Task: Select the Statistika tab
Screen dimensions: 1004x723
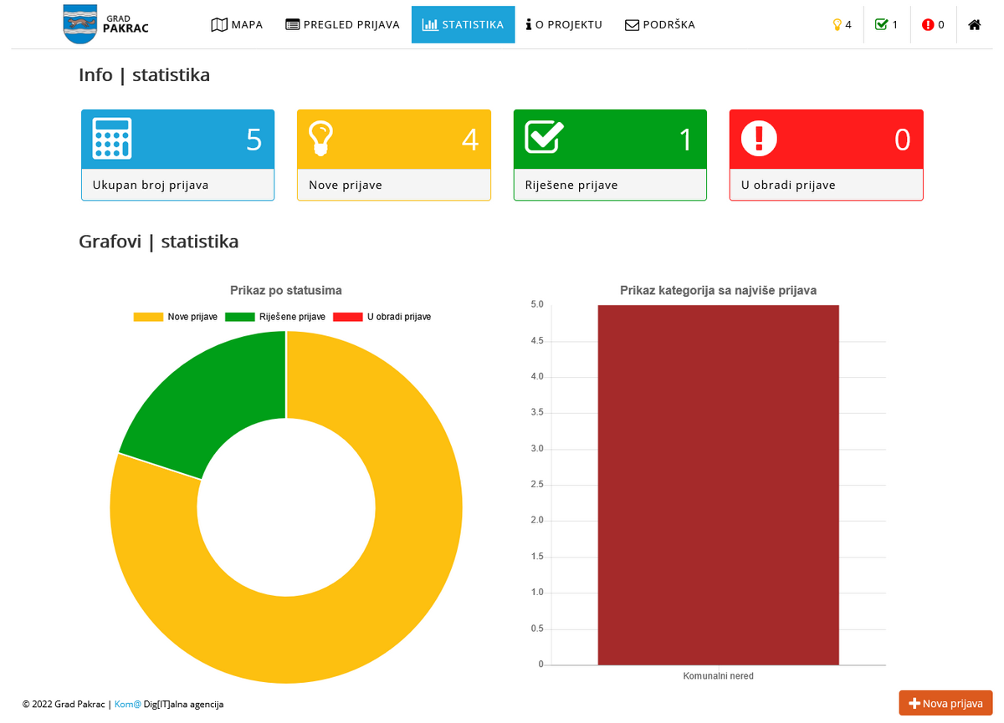Action: pyautogui.click(x=463, y=25)
